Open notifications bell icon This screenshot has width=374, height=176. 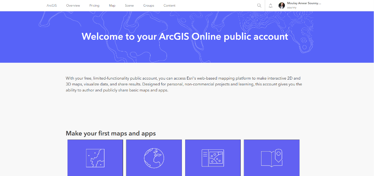point(271,5)
